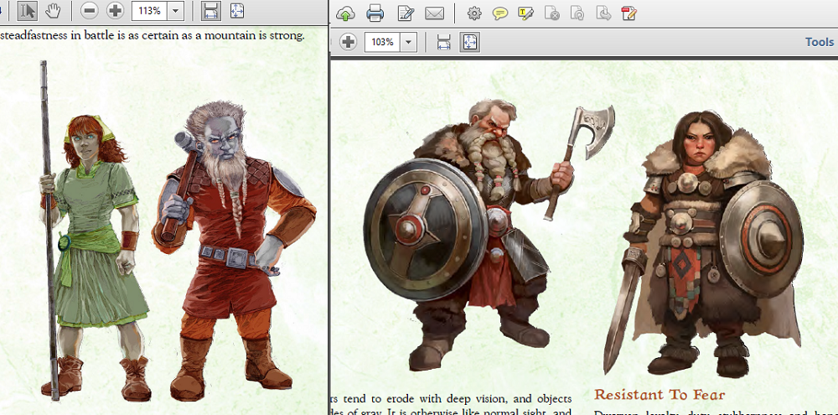Zoom out with minus button in left window
838x415 pixels.
[x=89, y=11]
